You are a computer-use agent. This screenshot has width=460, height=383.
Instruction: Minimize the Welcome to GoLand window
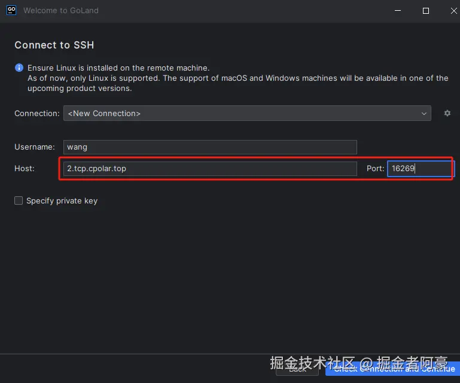tap(398, 11)
